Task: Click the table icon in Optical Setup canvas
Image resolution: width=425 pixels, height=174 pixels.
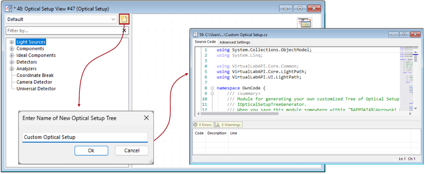Action: point(304,23)
